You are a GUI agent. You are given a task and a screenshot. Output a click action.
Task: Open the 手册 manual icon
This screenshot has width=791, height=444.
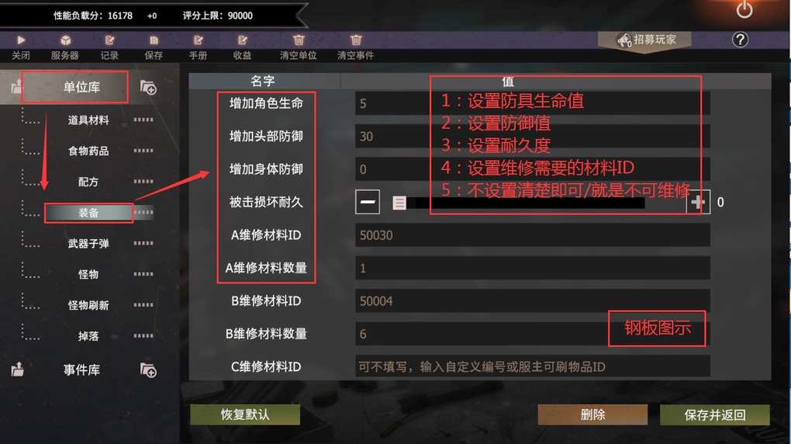199,40
